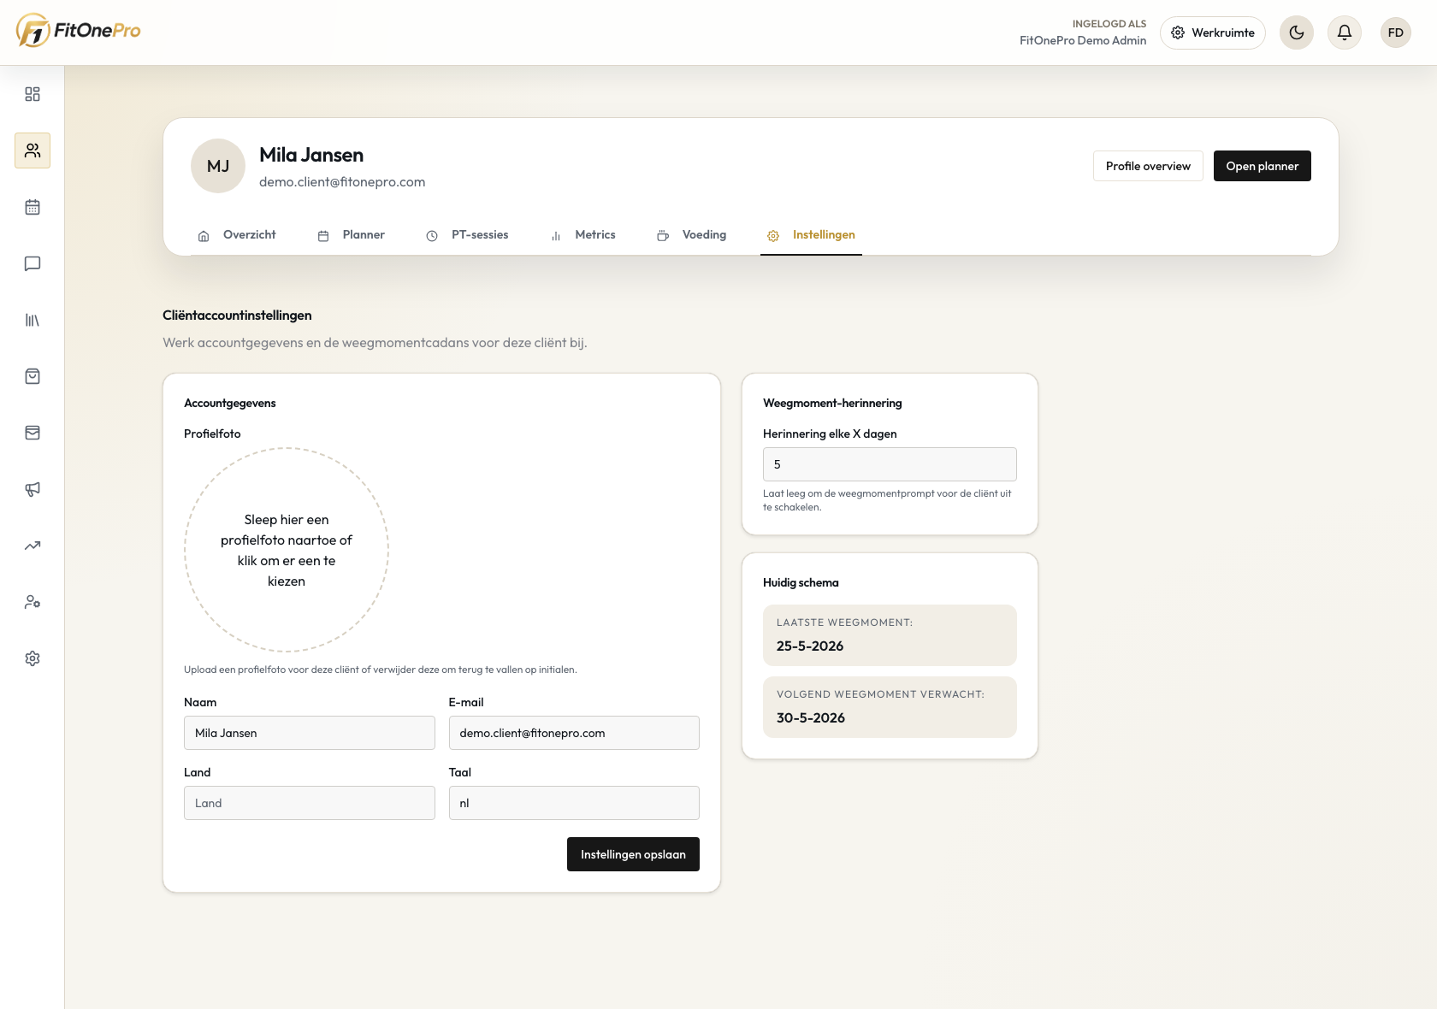
Task: Toggle dark mode with moon icon
Action: pos(1297,32)
